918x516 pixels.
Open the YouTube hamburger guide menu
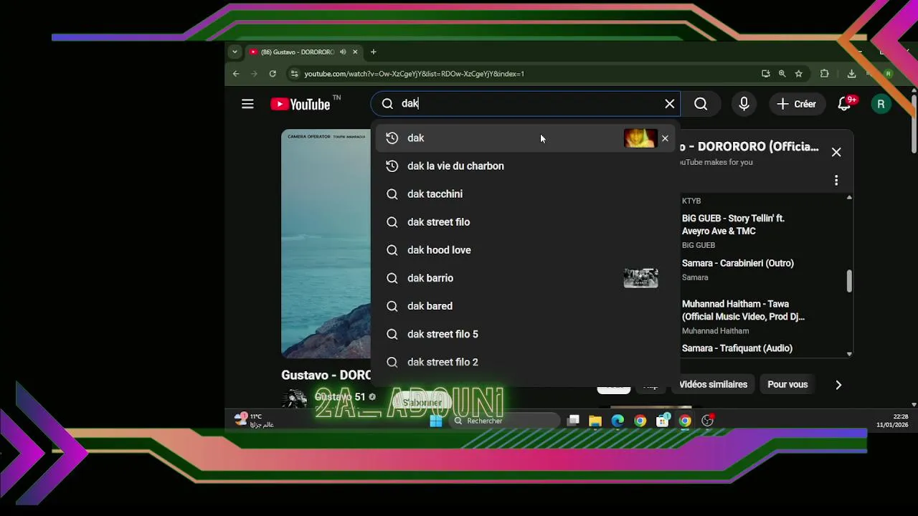pyautogui.click(x=247, y=104)
